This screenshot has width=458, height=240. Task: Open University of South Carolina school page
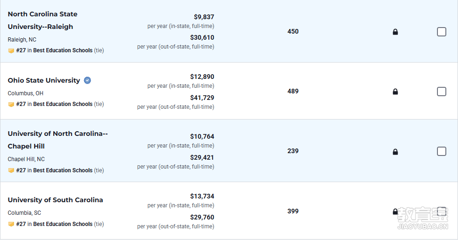(x=55, y=200)
